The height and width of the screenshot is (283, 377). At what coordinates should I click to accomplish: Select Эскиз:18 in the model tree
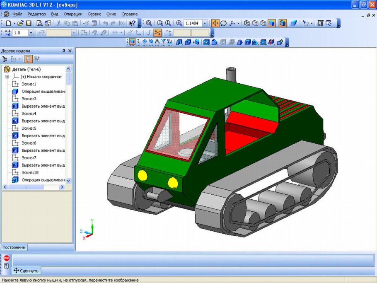30,172
